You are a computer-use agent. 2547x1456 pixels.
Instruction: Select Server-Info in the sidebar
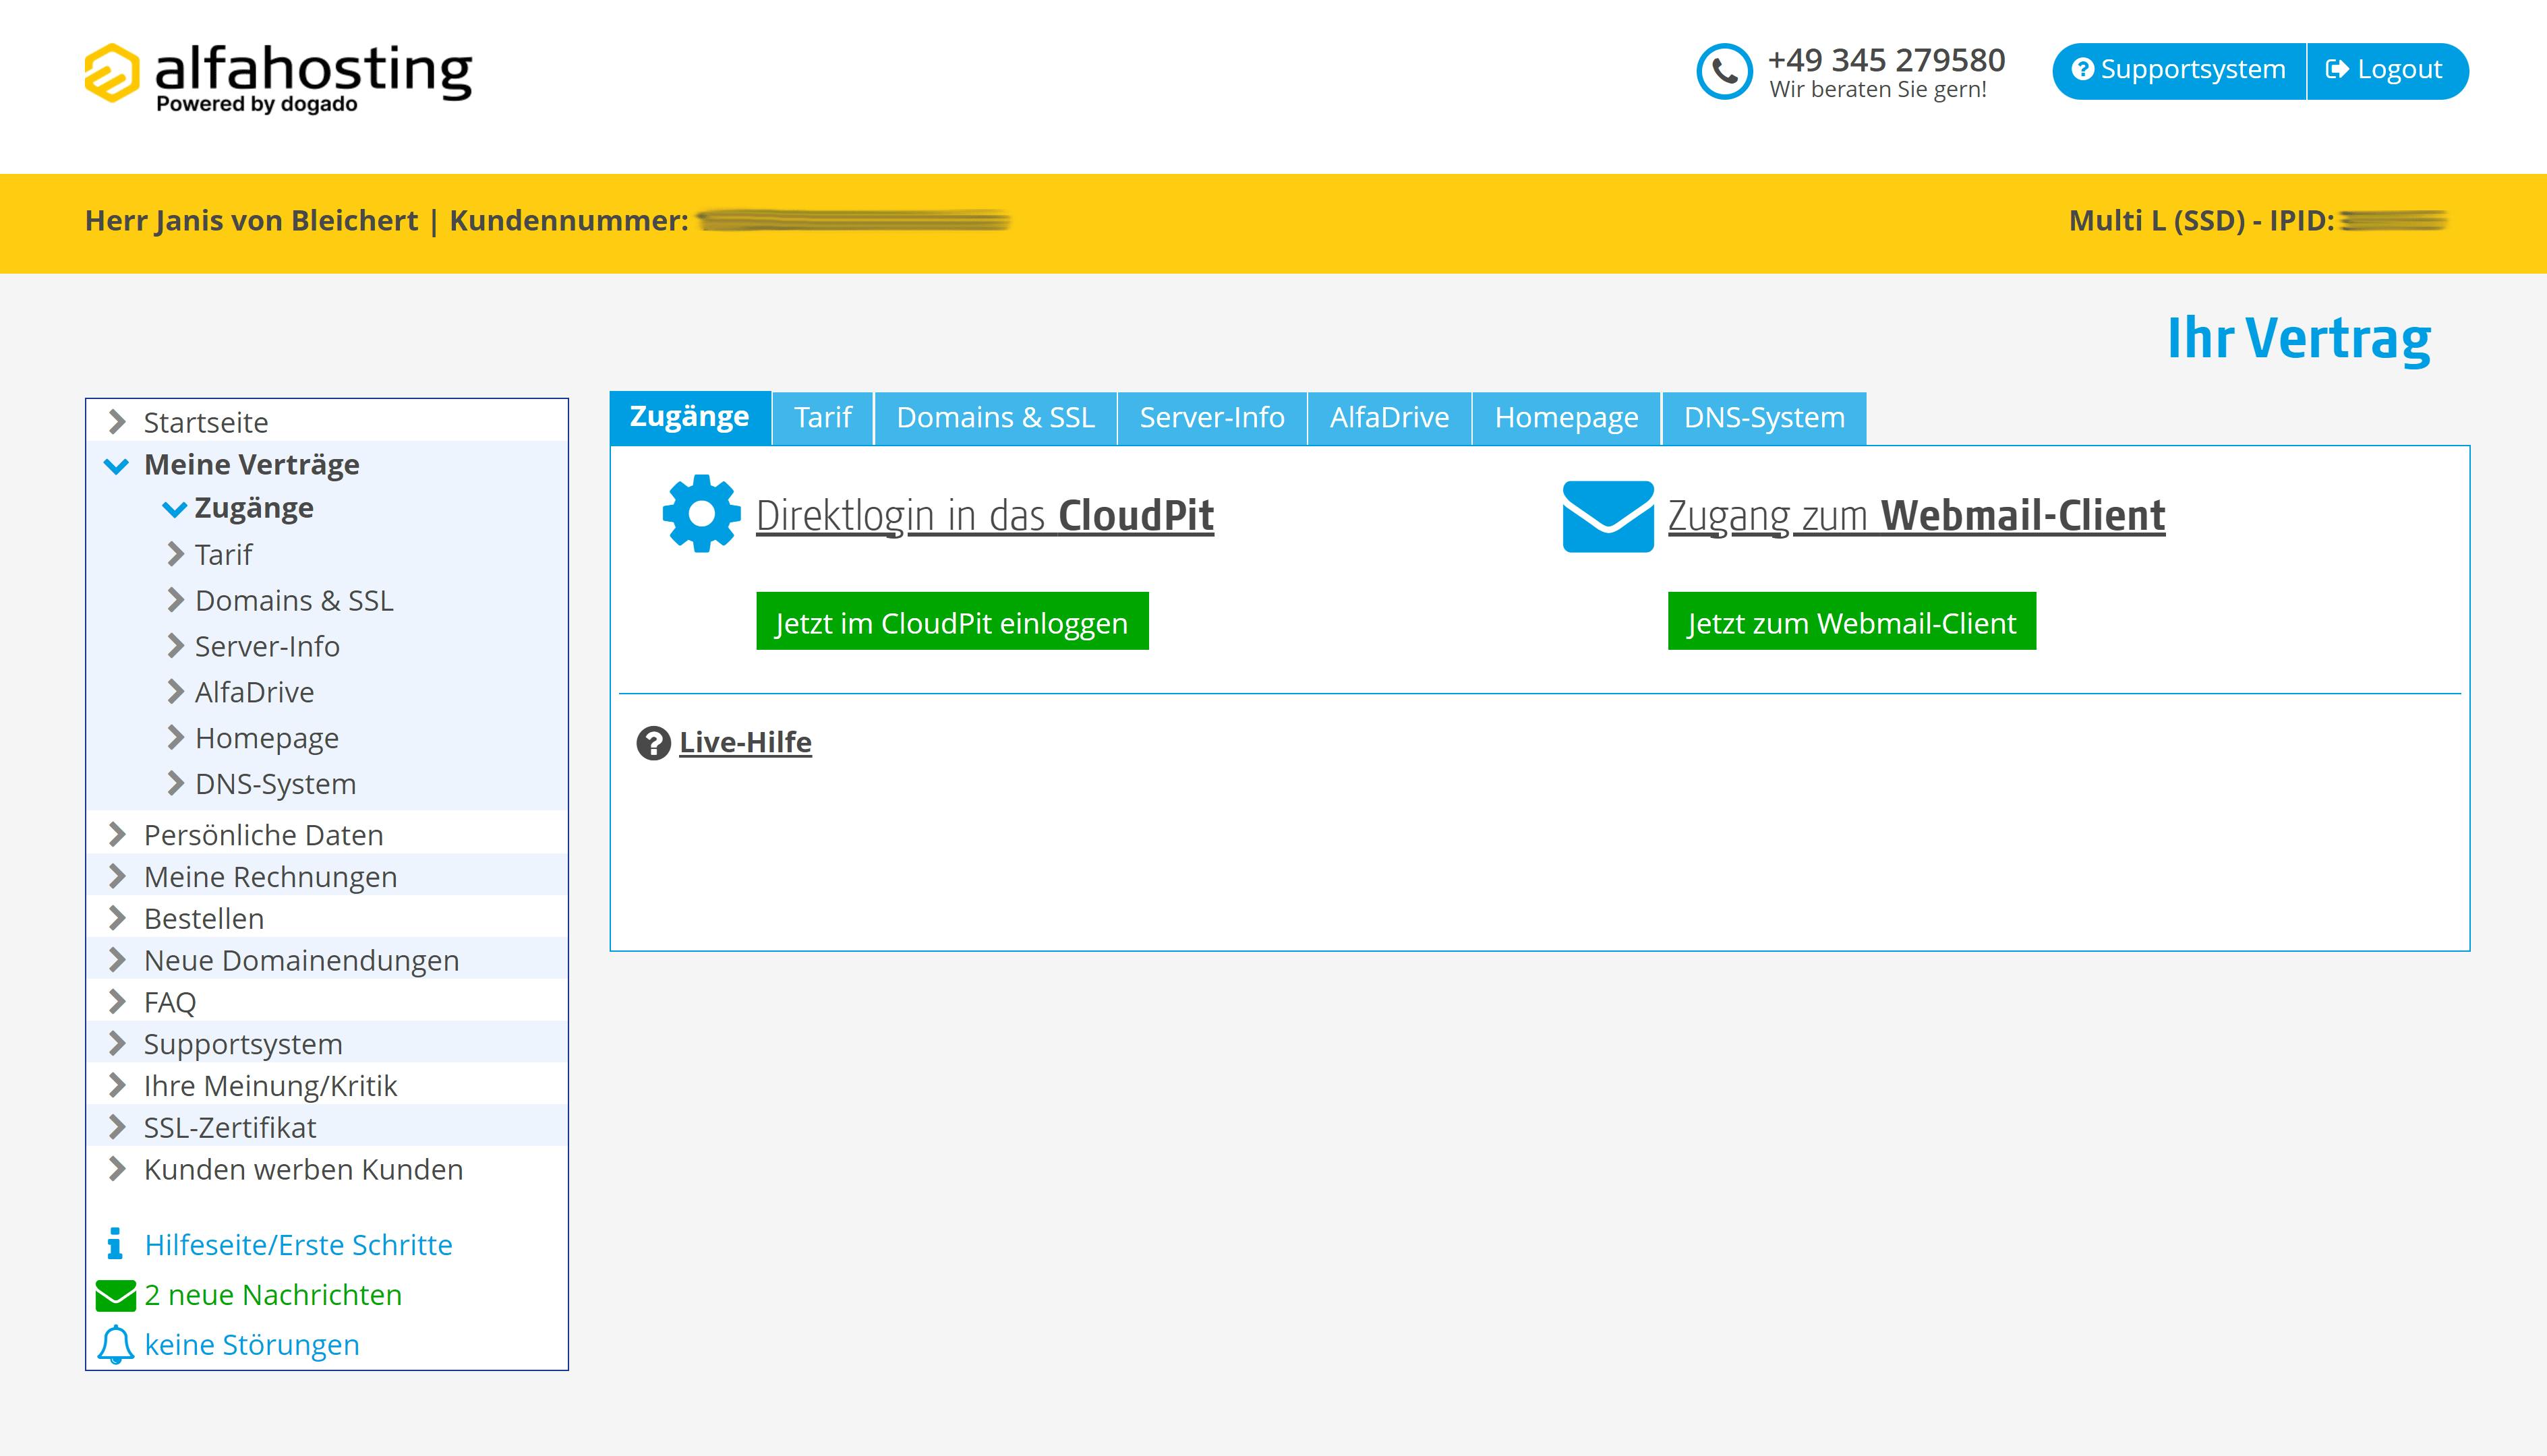267,646
